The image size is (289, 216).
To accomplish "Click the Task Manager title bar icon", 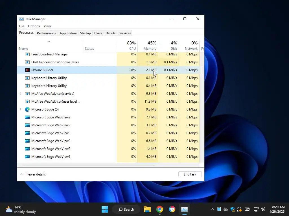I will [21, 19].
